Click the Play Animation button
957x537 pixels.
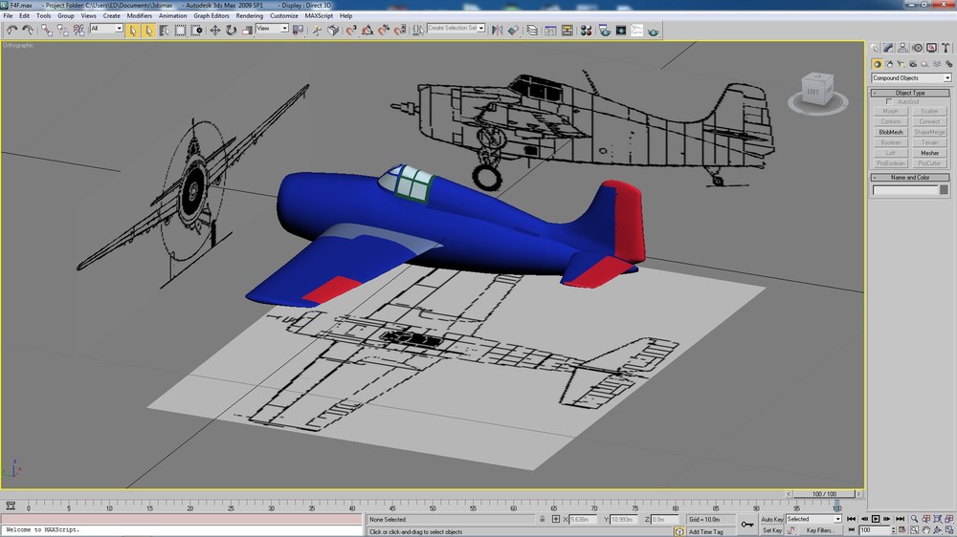pos(876,519)
